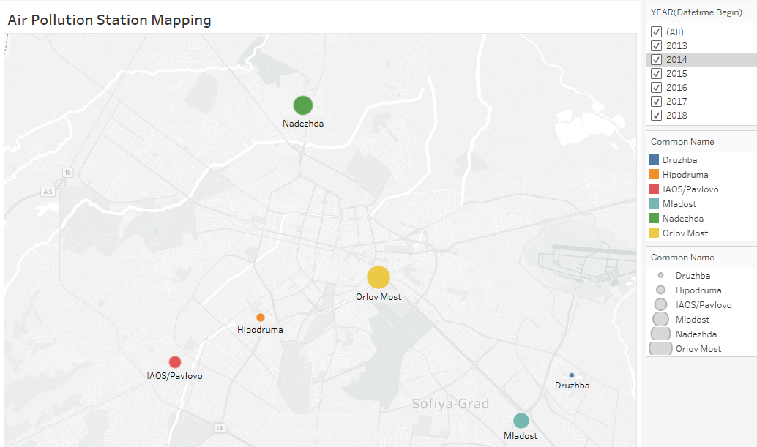
Task: Click the orange Hipodruma station dot
Action: pyautogui.click(x=261, y=318)
